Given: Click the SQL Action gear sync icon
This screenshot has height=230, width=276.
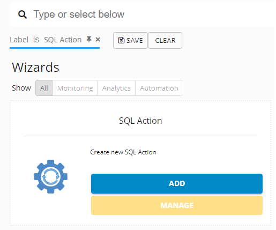Looking at the screenshot, I should coord(51,176).
